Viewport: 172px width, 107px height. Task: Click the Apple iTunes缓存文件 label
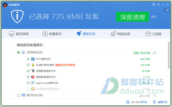click(x=47, y=83)
